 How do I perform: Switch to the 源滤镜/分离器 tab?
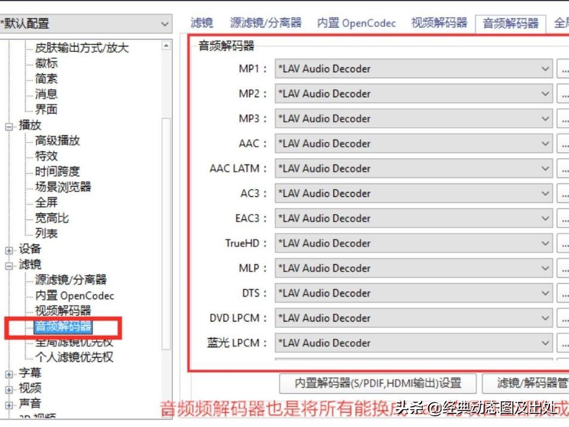coord(265,23)
